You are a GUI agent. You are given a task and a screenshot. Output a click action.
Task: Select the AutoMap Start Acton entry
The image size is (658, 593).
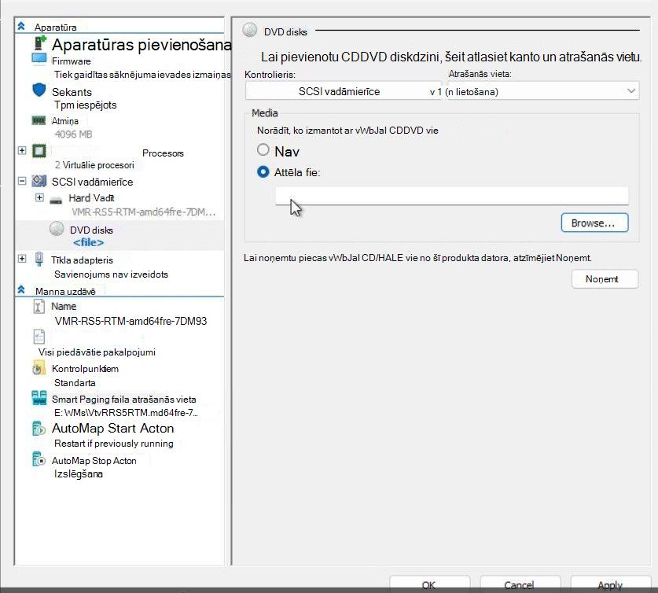[113, 428]
